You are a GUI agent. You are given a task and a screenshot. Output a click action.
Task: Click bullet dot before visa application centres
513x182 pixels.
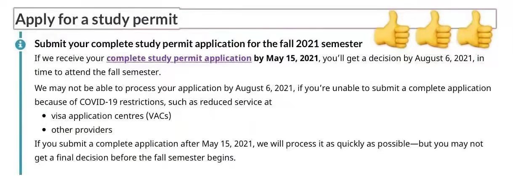tap(44, 116)
